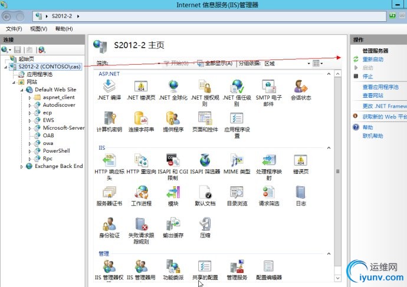Open ISAPI 和 CGI 限制 feature
The height and width of the screenshot is (287, 407).
click(x=173, y=167)
